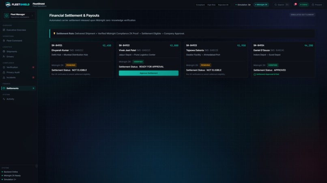The height and width of the screenshot is (183, 327).
Task: Click shipment ID SH-84922
Action: 124,45
